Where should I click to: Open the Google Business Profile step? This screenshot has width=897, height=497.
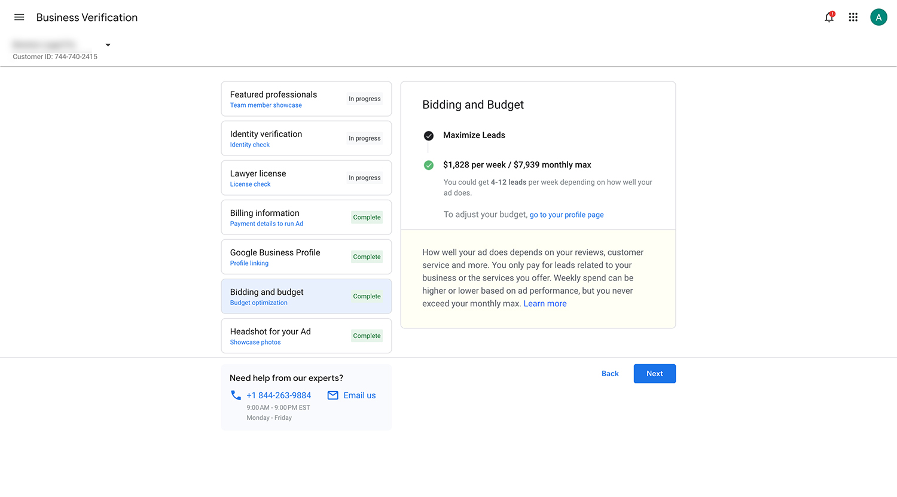click(x=306, y=257)
